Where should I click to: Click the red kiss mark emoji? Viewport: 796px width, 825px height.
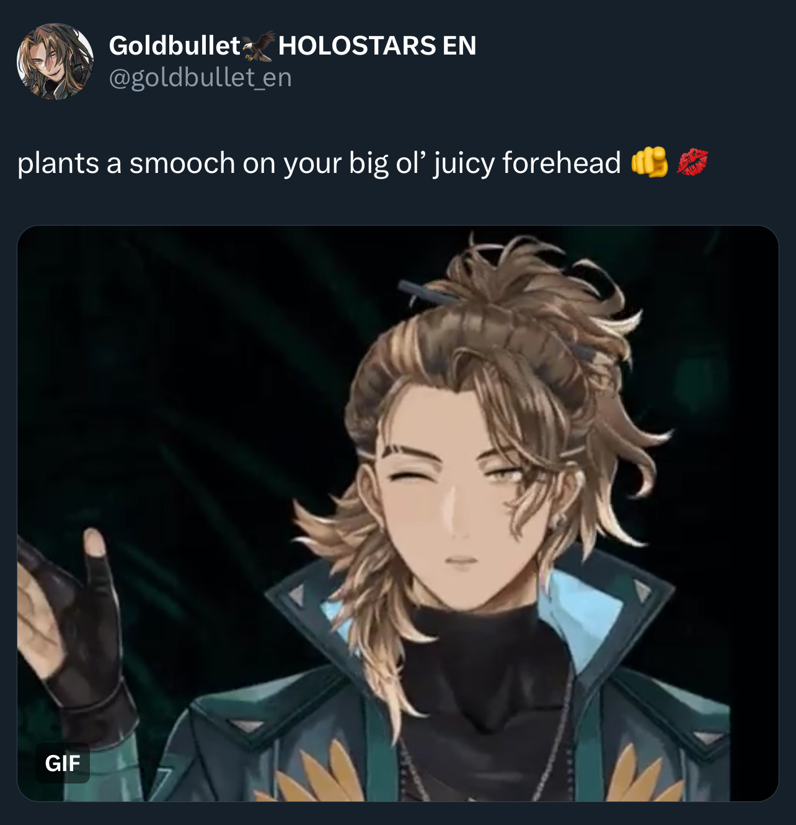coord(692,162)
